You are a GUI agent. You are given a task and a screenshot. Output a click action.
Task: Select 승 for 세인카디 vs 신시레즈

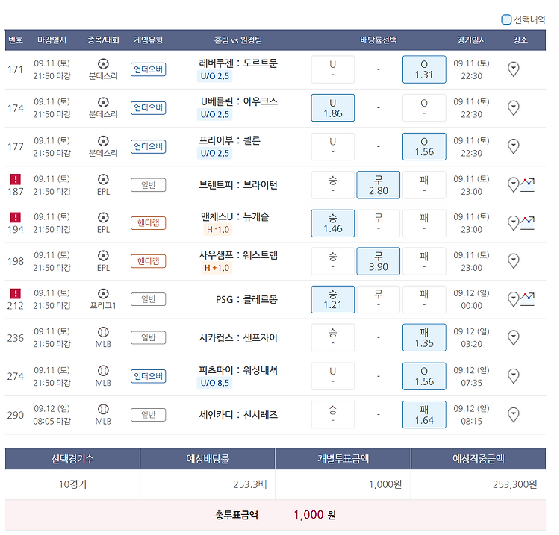(x=332, y=415)
